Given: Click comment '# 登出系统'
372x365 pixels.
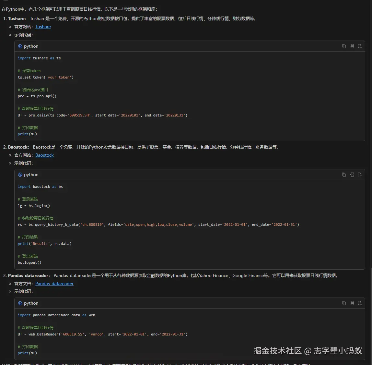Looking at the screenshot, I should (28, 256).
